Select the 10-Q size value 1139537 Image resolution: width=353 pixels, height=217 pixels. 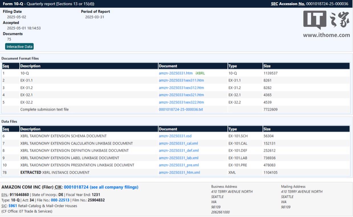coord(270,73)
